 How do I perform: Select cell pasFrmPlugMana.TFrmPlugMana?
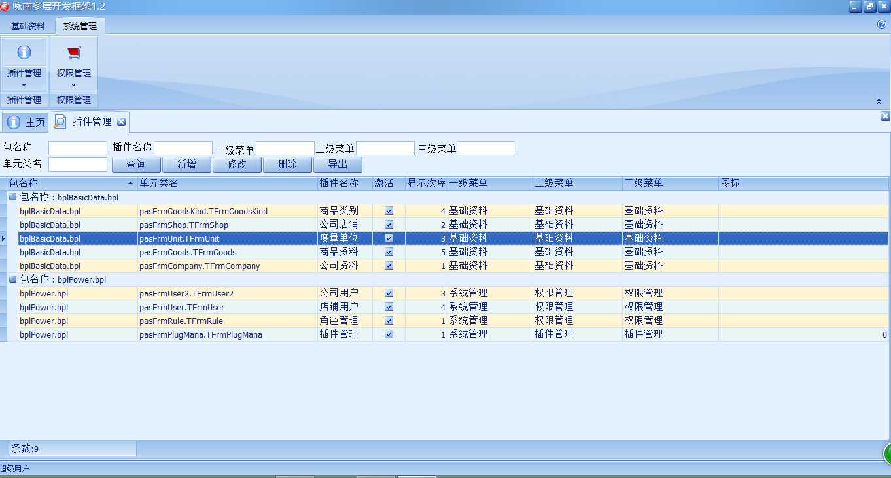(227, 334)
